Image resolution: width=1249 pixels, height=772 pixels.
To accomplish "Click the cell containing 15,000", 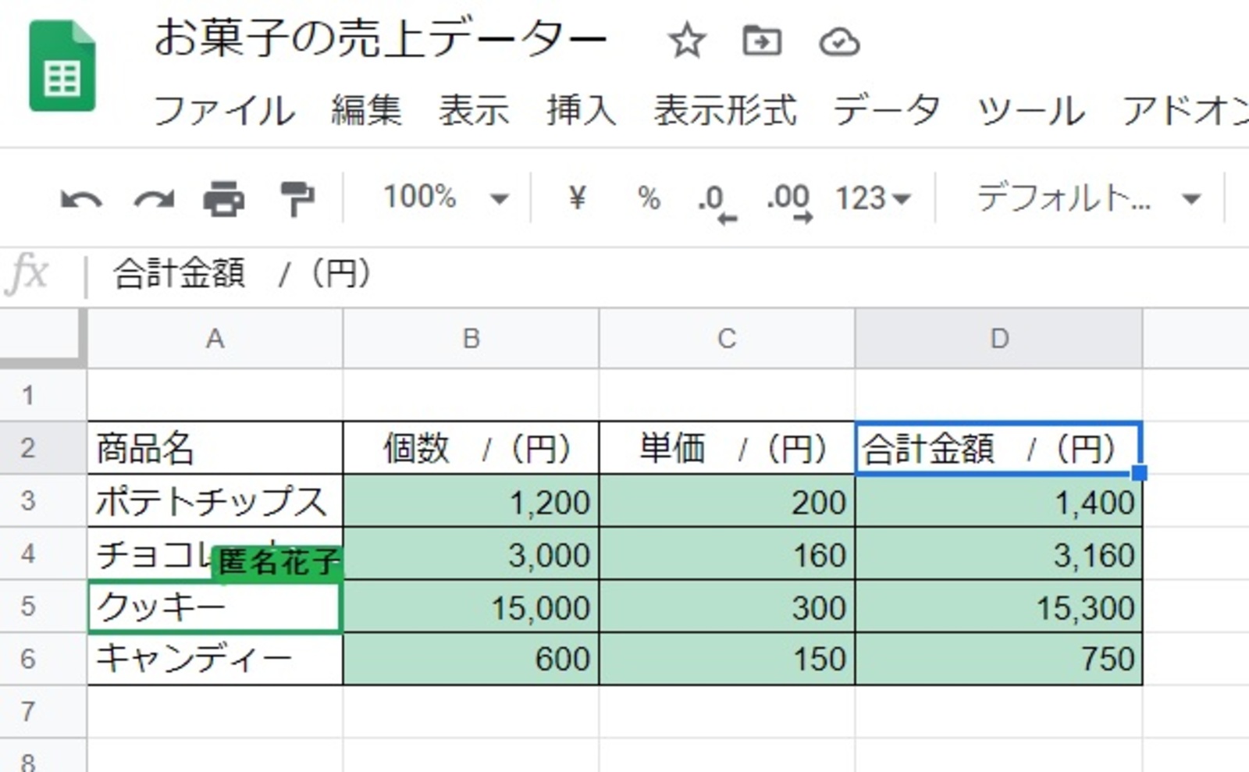I will tap(471, 606).
